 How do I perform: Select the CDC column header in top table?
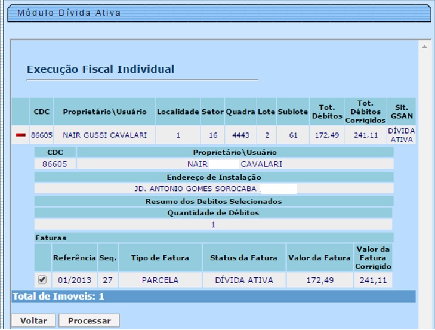(x=42, y=112)
